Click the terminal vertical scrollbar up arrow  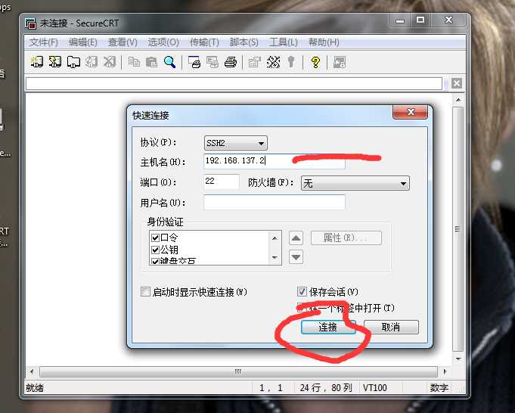tap(458, 100)
